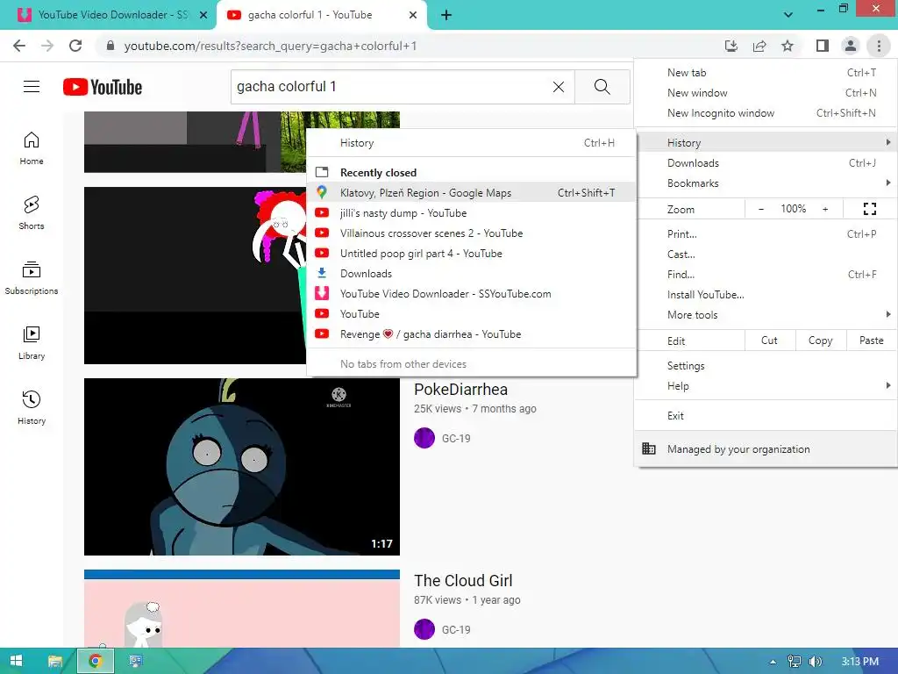The height and width of the screenshot is (674, 898).
Task: Clear the search box with the X
Action: tap(559, 87)
